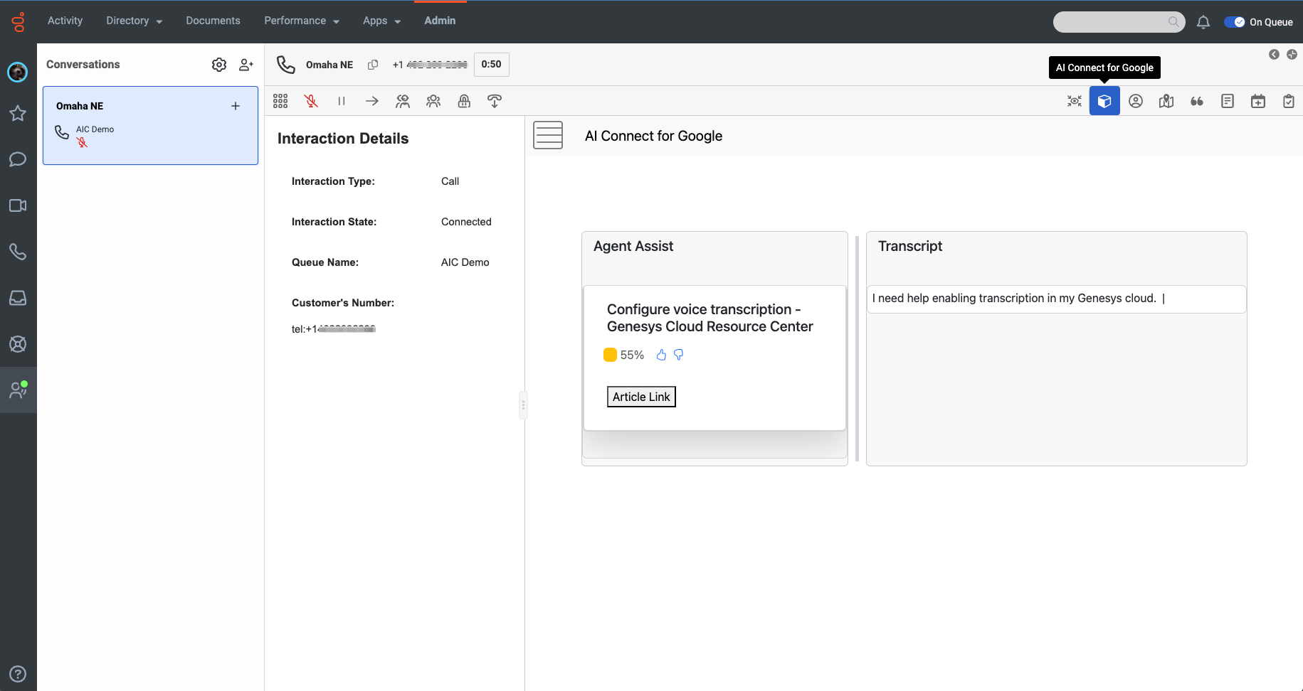Open the schedule callback calendar icon

click(x=1258, y=101)
